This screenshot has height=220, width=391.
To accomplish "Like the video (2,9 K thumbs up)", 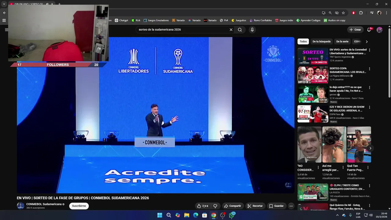I will (x=203, y=206).
